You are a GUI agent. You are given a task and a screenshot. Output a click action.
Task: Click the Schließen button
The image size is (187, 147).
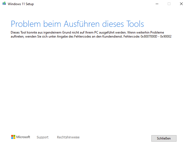164,138
